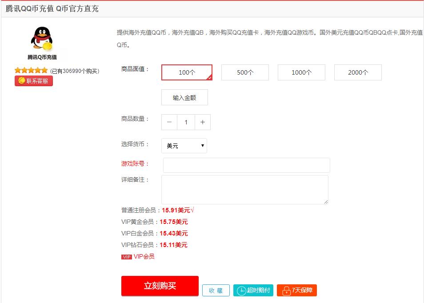Select the 500个 face value option
The image size is (424, 303).
tap(245, 72)
